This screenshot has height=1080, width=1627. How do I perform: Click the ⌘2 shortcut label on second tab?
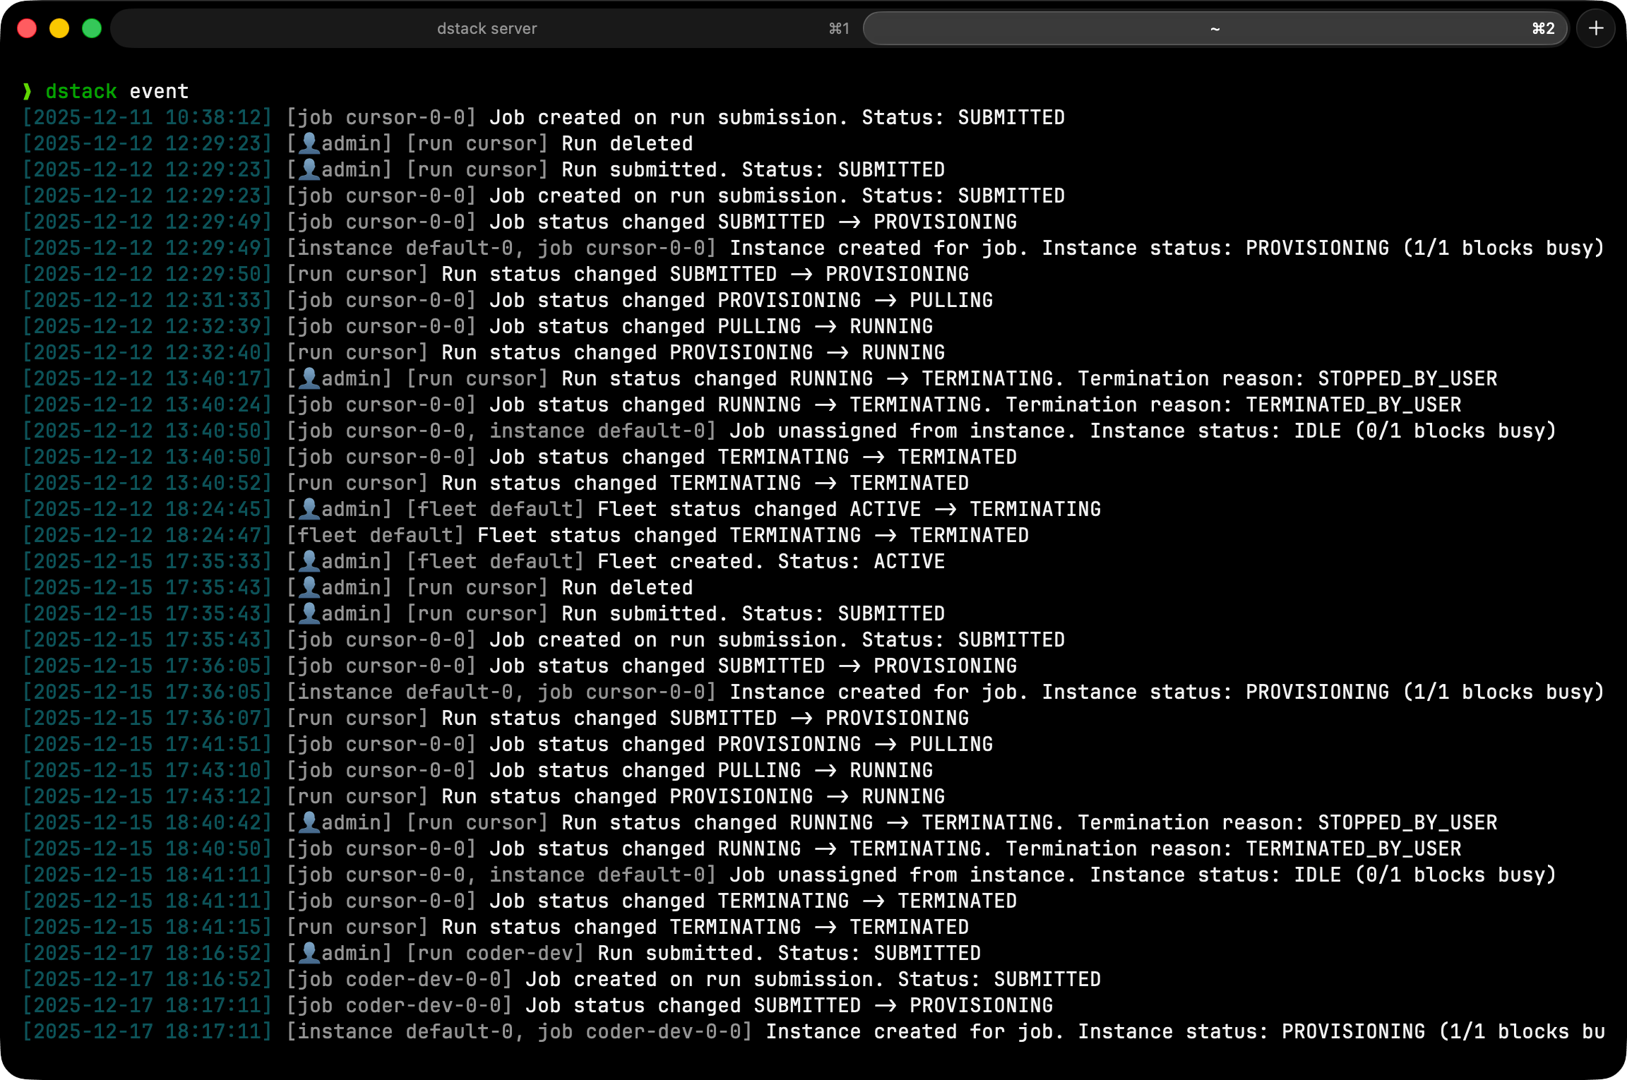coord(1543,28)
